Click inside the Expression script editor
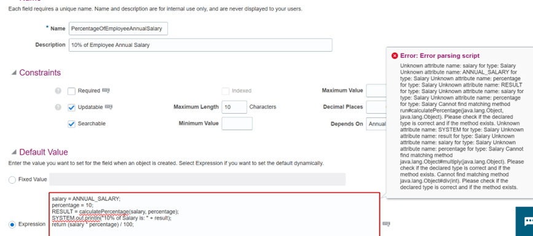The height and width of the screenshot is (236, 533). pos(215,214)
